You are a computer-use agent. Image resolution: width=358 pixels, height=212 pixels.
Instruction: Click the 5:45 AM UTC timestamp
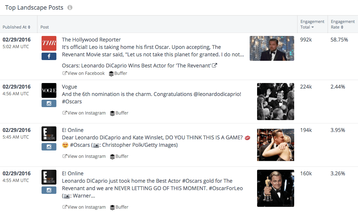tap(16, 137)
